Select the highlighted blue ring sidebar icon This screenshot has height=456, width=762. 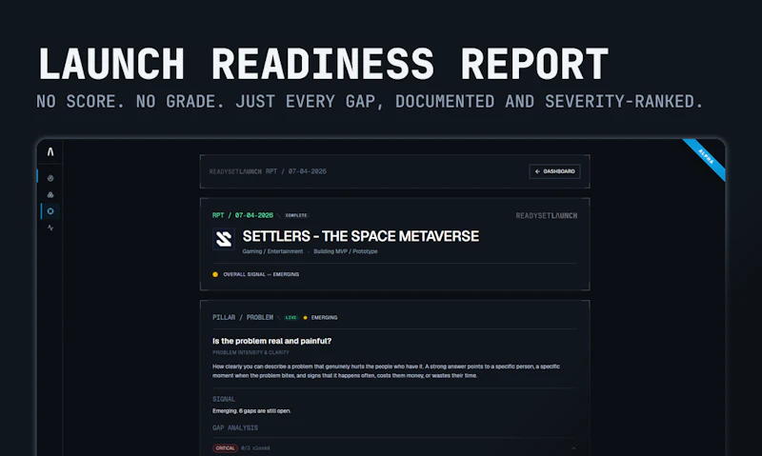tap(50, 211)
